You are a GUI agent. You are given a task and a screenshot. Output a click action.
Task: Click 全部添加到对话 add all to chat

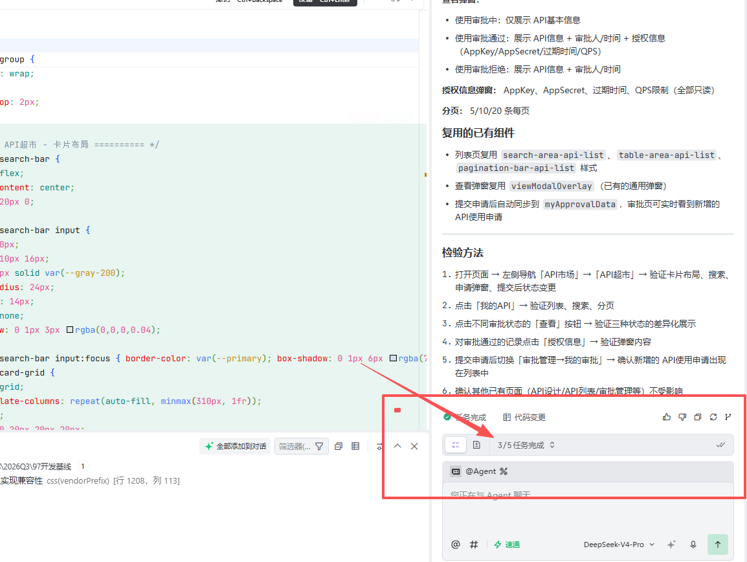click(x=236, y=446)
